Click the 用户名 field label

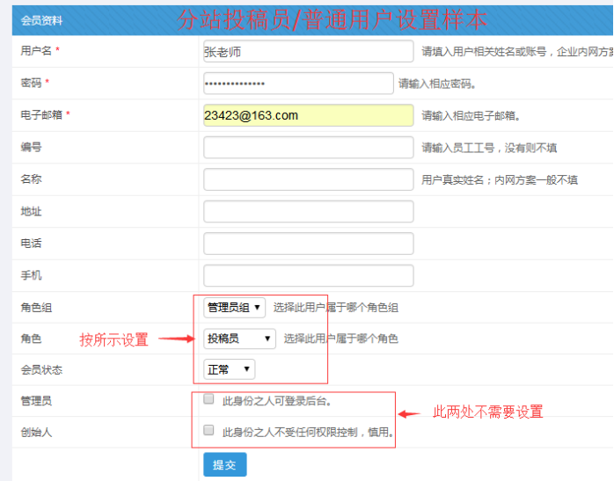tap(36, 51)
